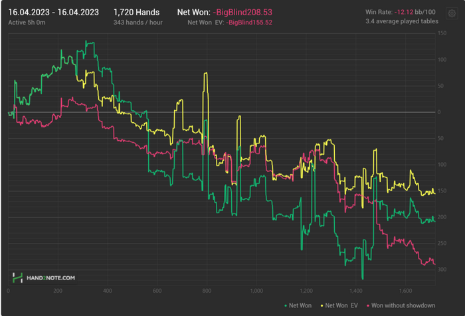Click the Net Won EV -BigBlind155.52 value
The height and width of the screenshot is (316, 465).
pyautogui.click(x=230, y=23)
